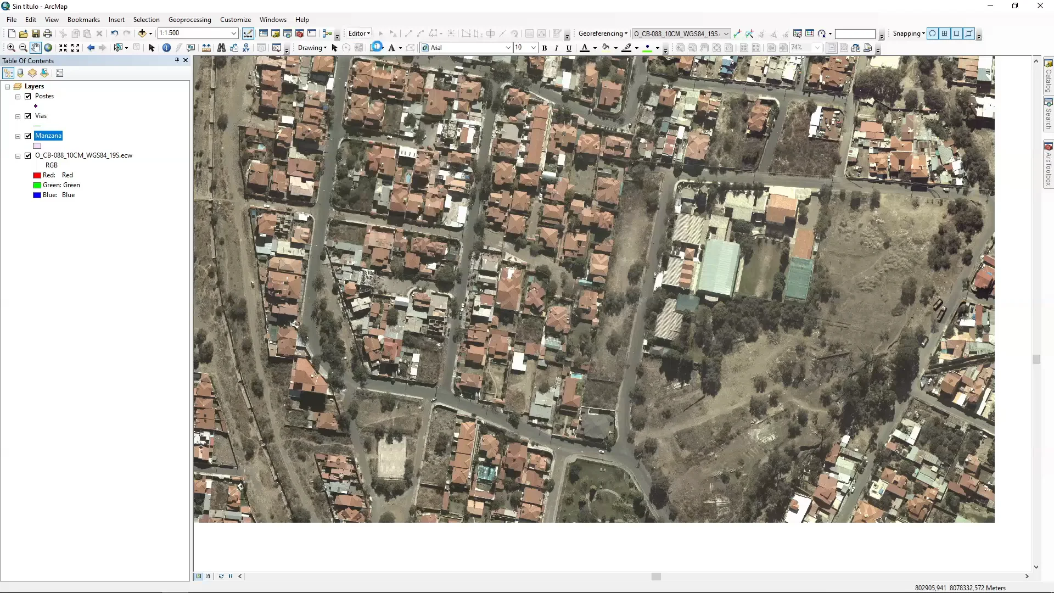Open the Bookmarks menu
Screen dimensions: 1054x593
pyautogui.click(x=83, y=20)
